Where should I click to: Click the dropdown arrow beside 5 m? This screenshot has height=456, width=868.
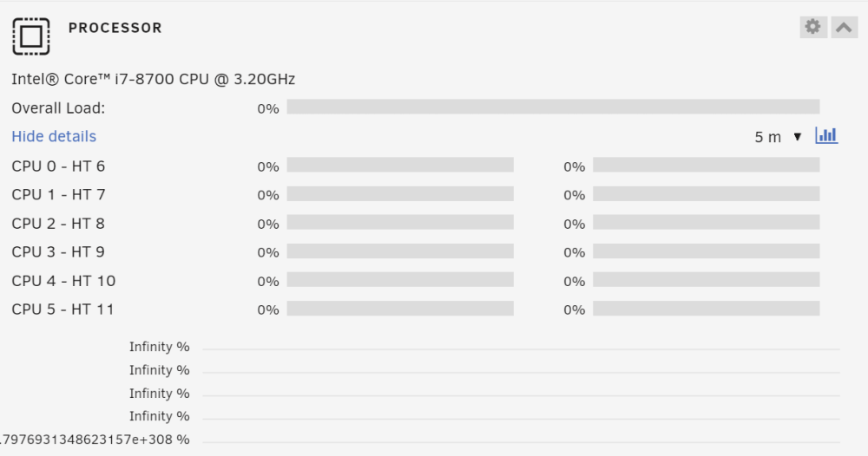[797, 136]
